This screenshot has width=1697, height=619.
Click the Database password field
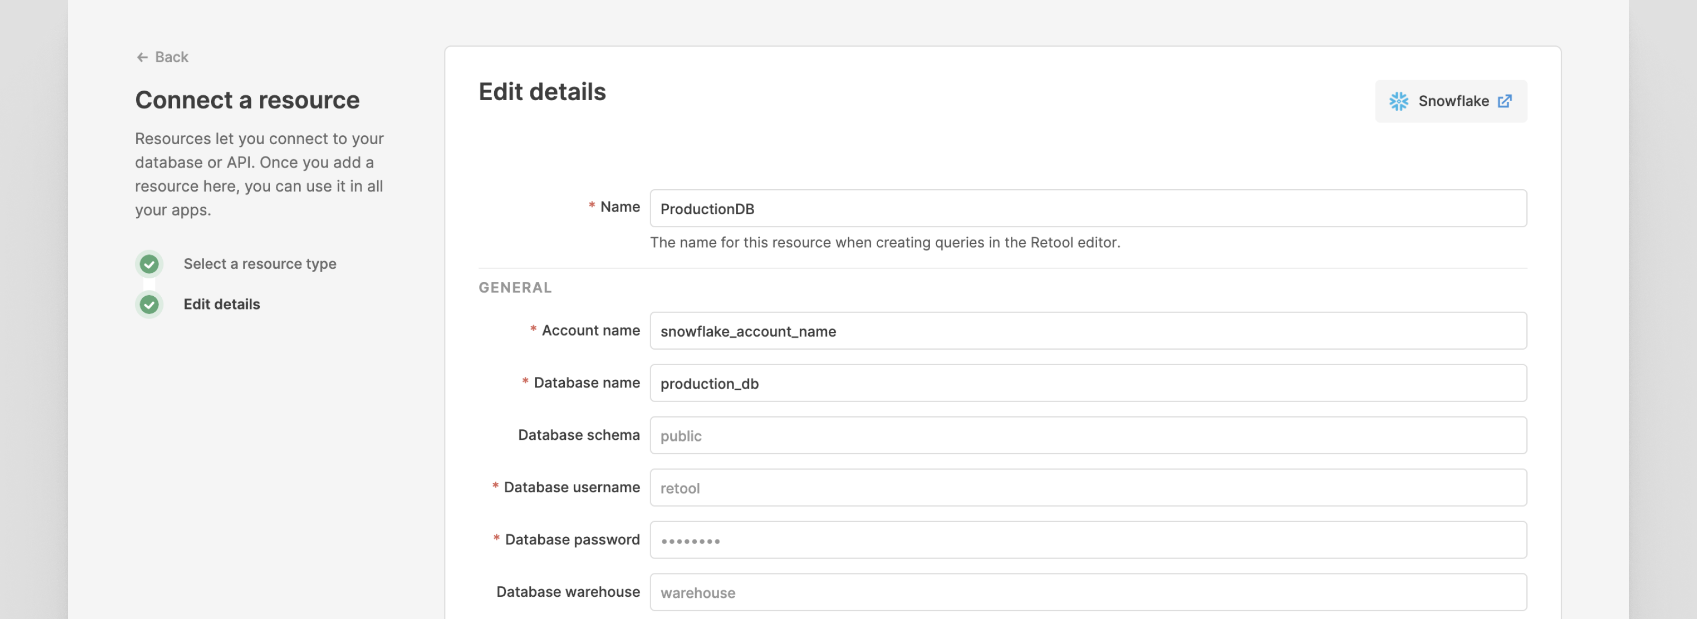tap(1087, 540)
